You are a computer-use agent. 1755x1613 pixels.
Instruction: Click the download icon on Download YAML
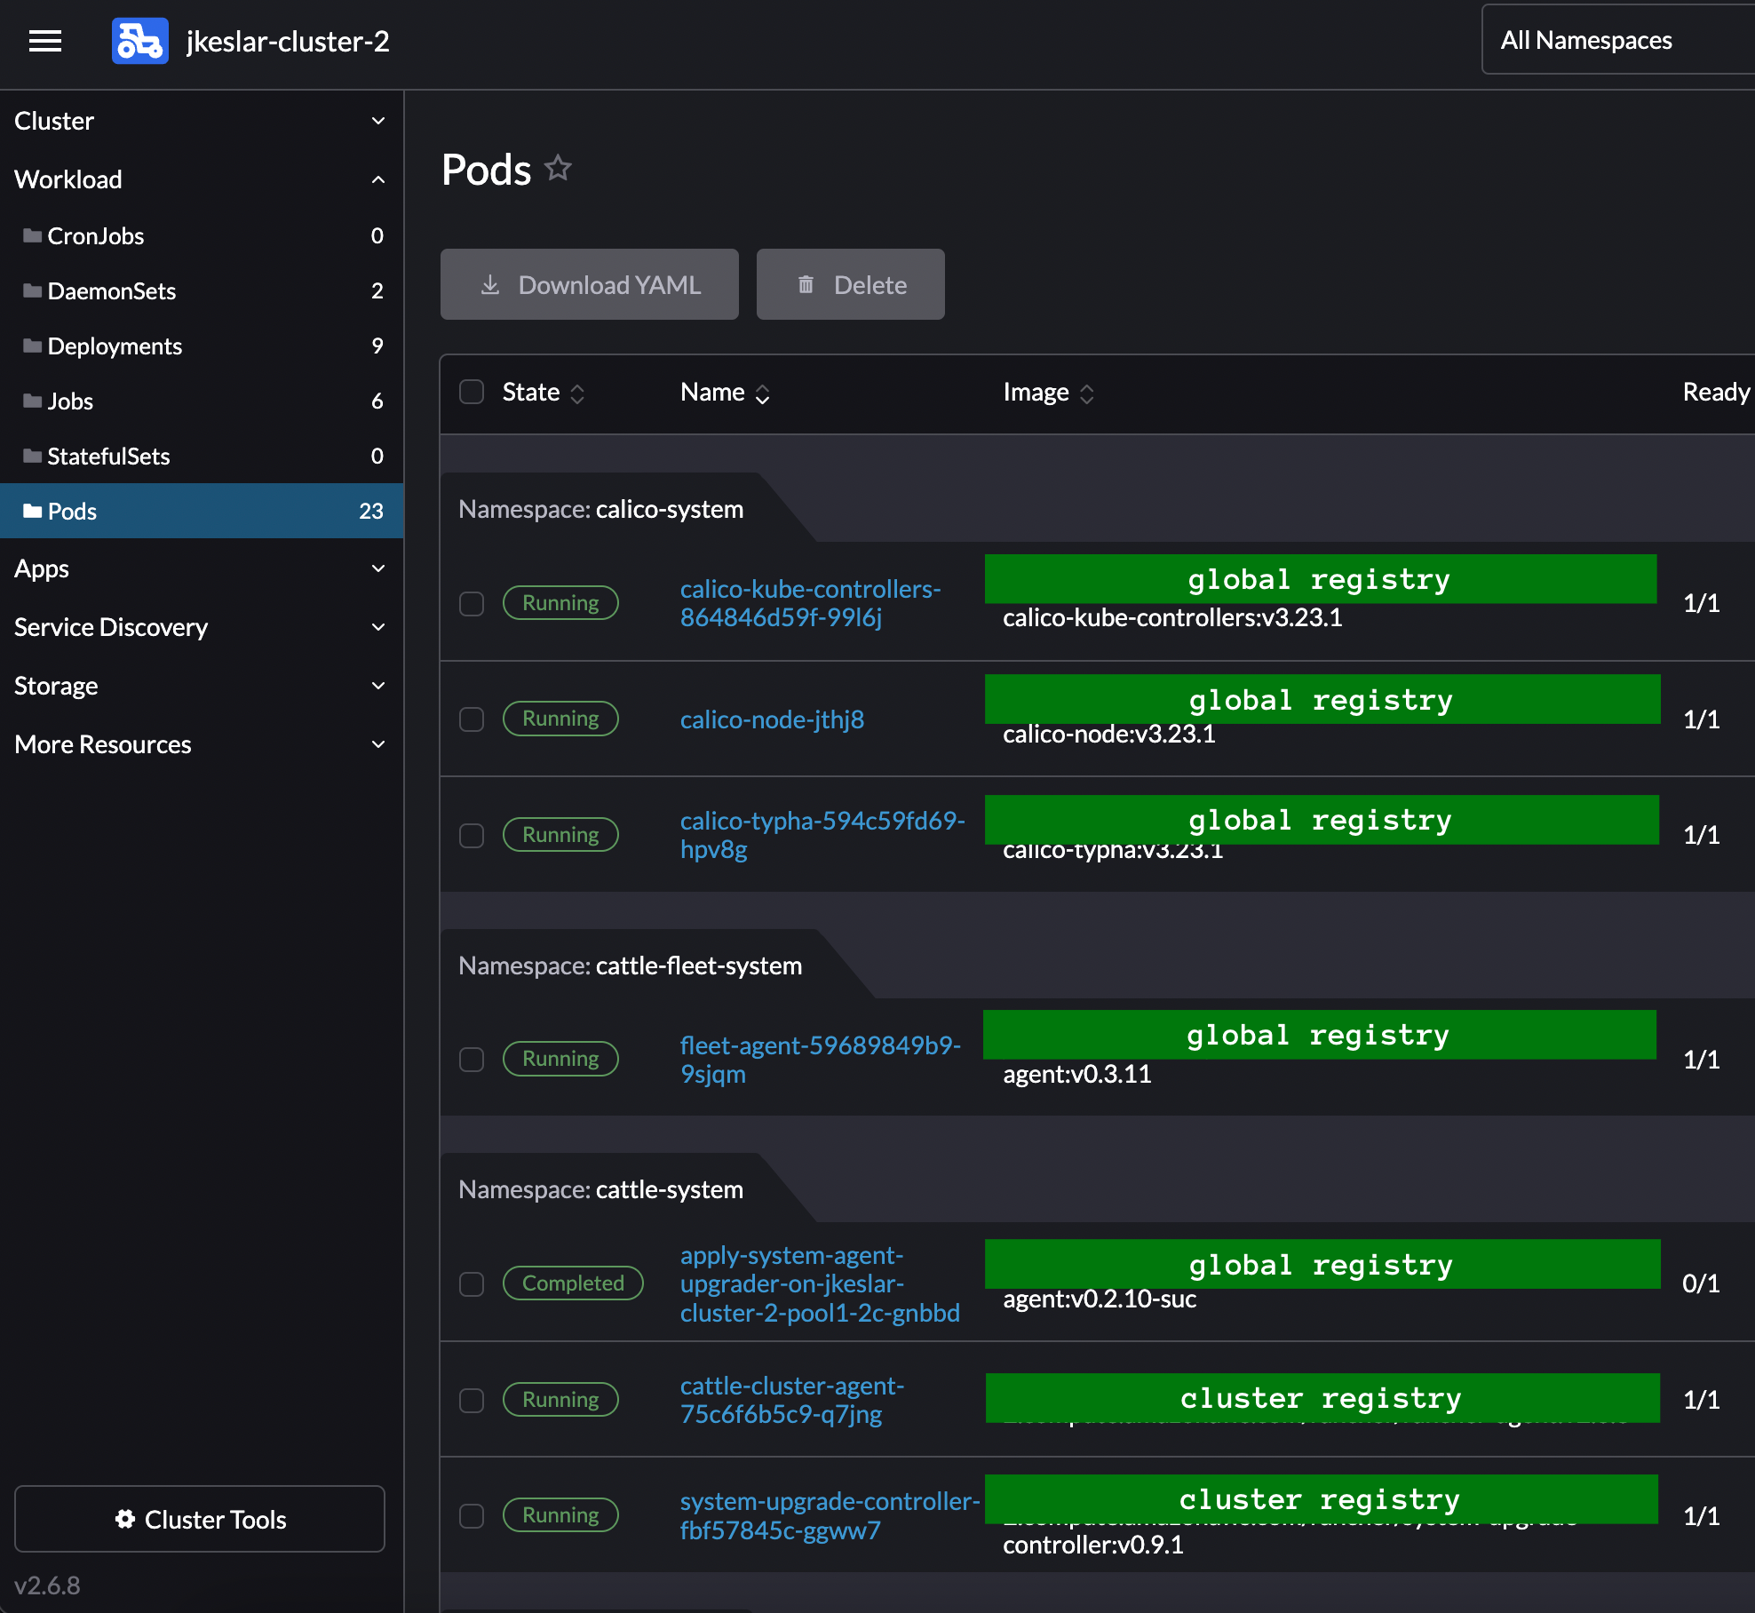click(x=491, y=284)
